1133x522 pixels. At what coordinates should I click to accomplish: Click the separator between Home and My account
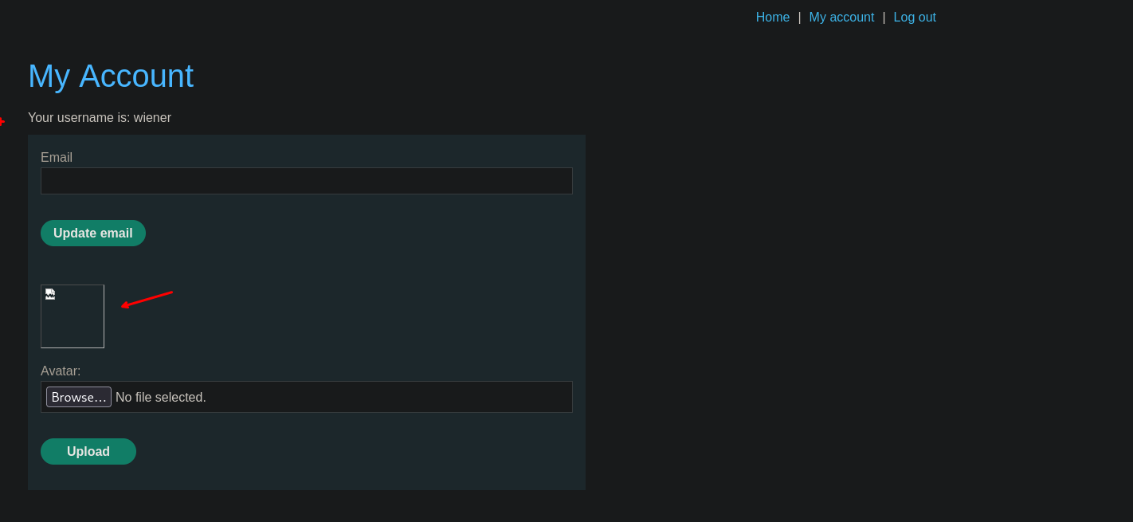pos(799,18)
